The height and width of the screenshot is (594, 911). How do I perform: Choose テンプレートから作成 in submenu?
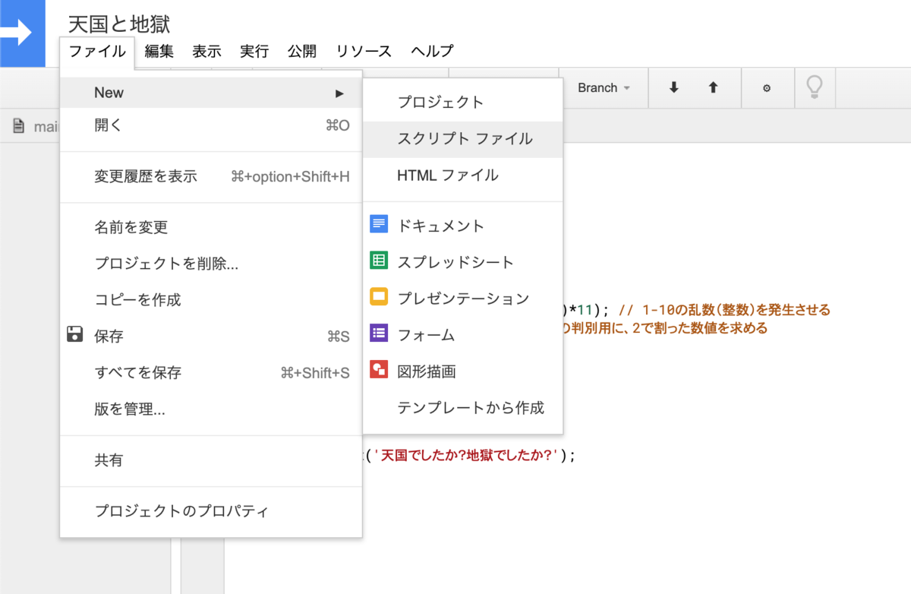tap(463, 408)
